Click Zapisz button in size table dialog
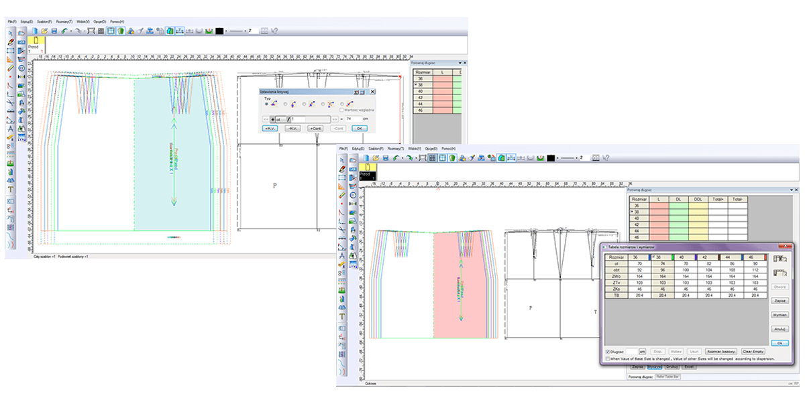This screenshot has width=805, height=402. click(780, 301)
